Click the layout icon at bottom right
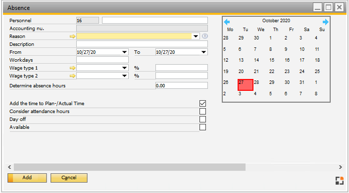 coord(340,181)
